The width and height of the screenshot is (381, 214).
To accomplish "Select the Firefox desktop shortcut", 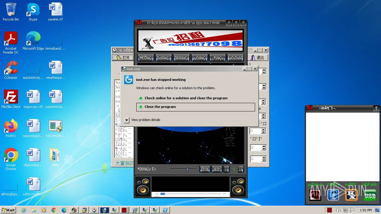I will point(11,128).
